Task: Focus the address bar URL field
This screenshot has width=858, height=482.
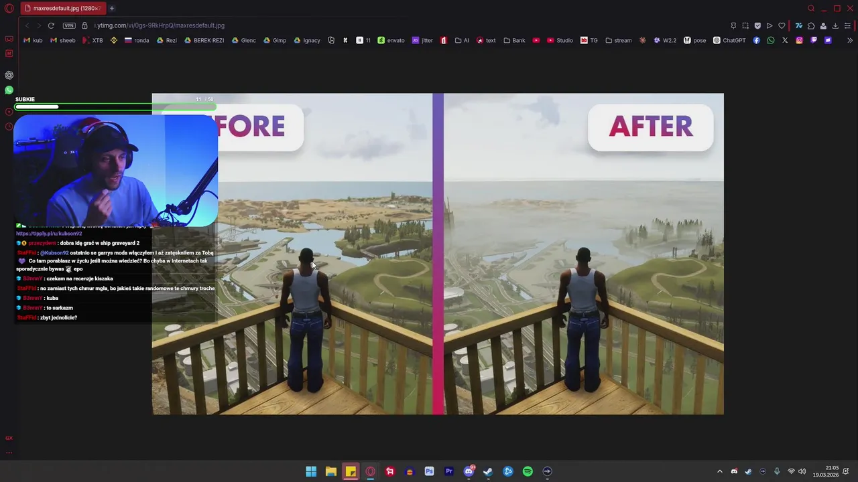Action: [x=402, y=25]
